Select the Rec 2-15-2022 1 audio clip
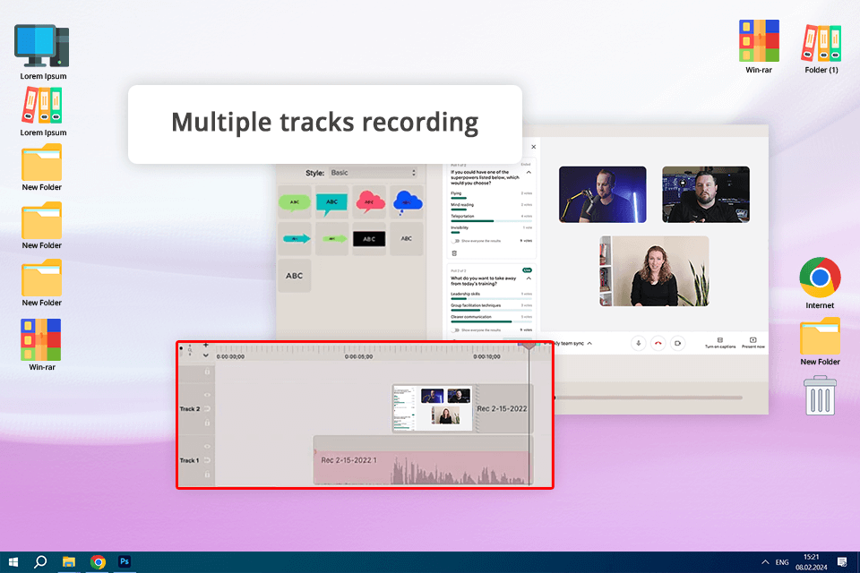The image size is (860, 573). (x=423, y=460)
